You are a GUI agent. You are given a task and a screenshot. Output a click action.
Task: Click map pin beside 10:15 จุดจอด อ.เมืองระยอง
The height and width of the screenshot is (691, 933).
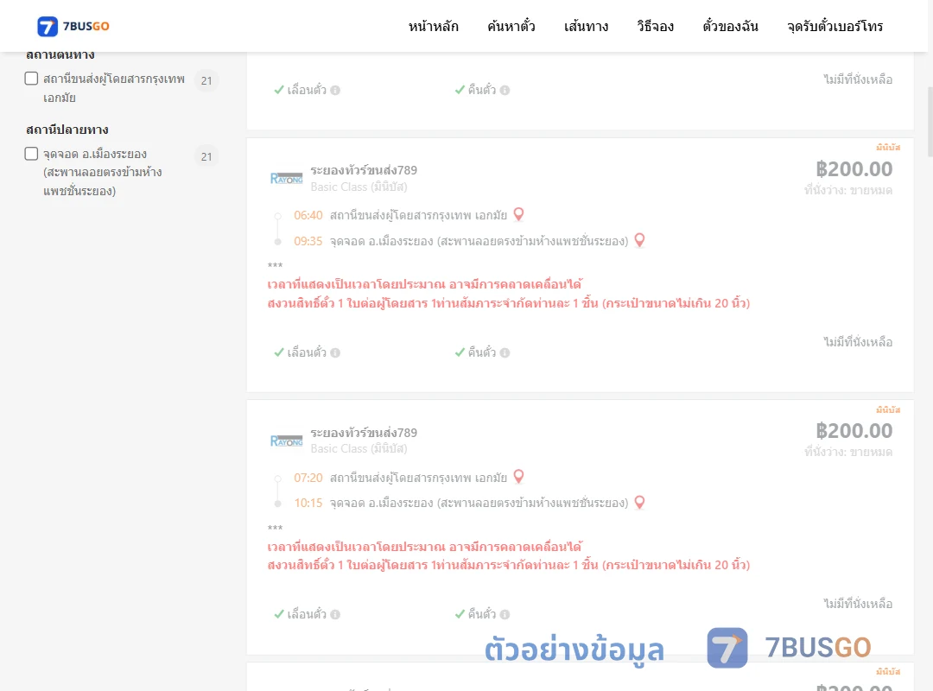[x=639, y=503]
